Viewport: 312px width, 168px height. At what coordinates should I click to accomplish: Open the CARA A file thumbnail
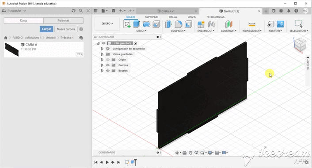[x=12, y=50]
